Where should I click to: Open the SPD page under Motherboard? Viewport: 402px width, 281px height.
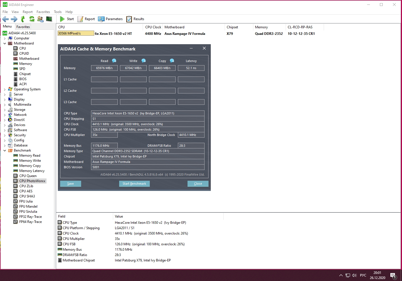tap(22, 69)
